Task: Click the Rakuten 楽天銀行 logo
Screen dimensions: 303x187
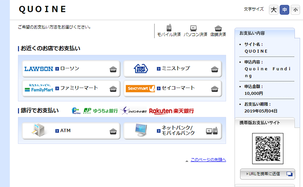Action: click(x=172, y=111)
